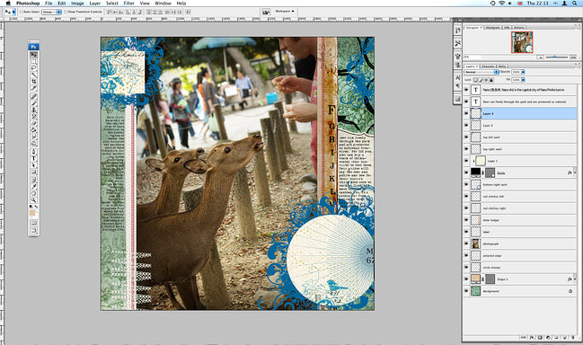The height and width of the screenshot is (345, 583).
Task: Open the File menu
Action: [x=49, y=3]
